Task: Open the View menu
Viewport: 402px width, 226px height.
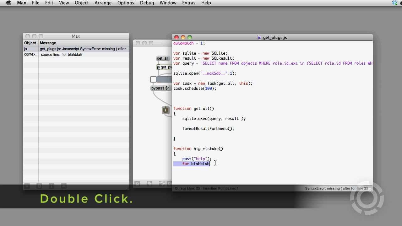Action: (64, 3)
